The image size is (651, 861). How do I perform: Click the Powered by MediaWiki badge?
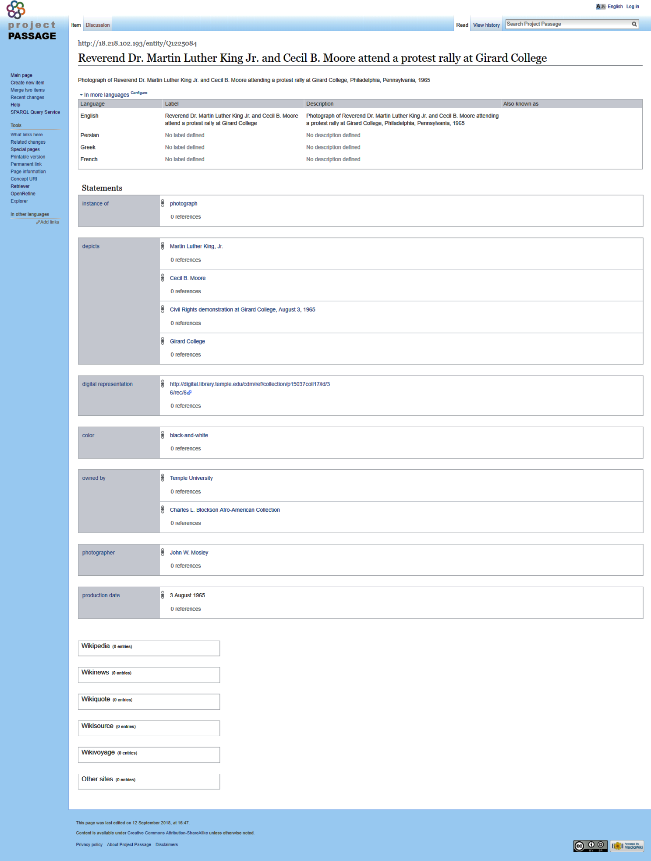pyautogui.click(x=627, y=846)
